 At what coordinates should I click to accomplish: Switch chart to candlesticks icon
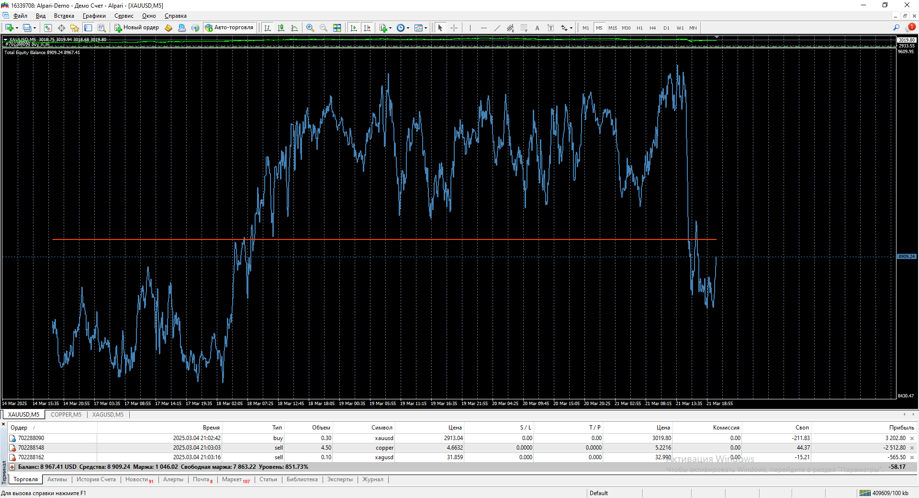point(281,28)
